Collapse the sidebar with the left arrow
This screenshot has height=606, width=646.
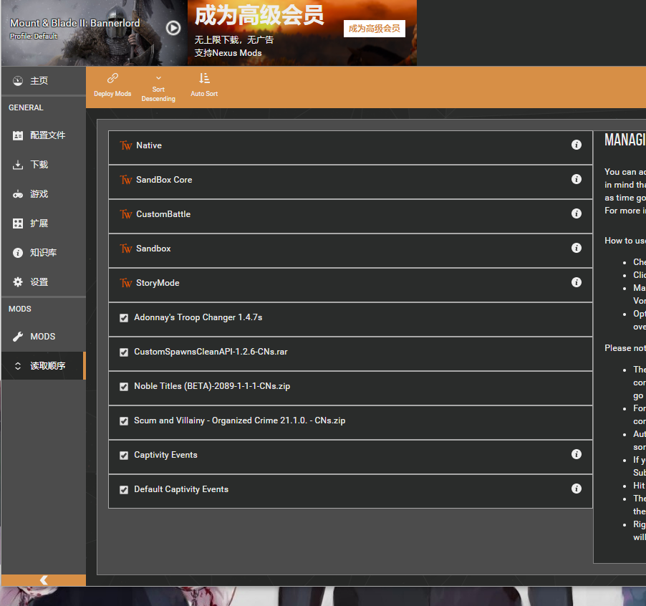pyautogui.click(x=44, y=580)
